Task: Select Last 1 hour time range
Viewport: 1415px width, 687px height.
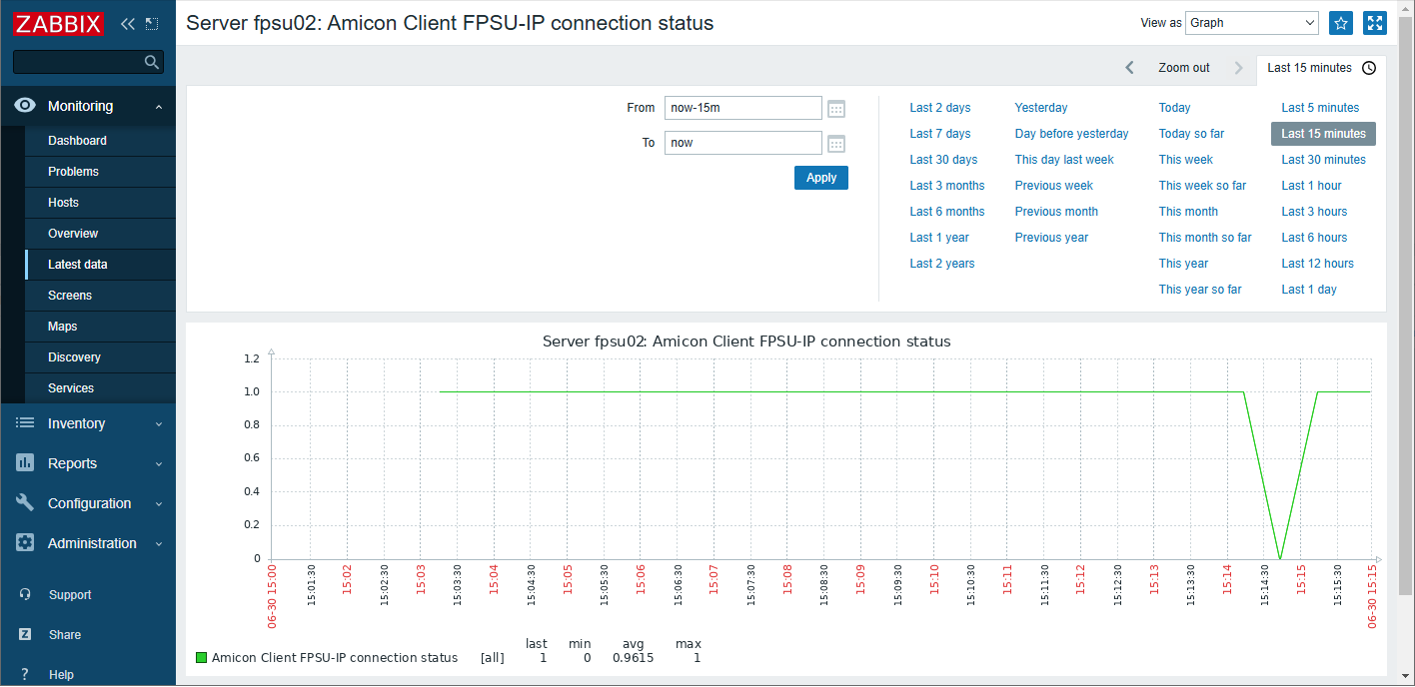Action: pos(1312,186)
